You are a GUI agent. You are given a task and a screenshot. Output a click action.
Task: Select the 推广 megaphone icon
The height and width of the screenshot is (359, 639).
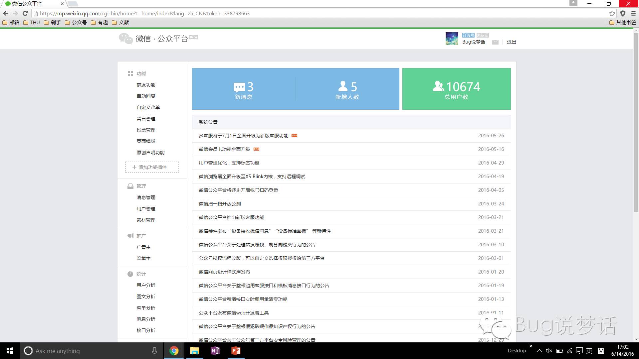coord(130,235)
